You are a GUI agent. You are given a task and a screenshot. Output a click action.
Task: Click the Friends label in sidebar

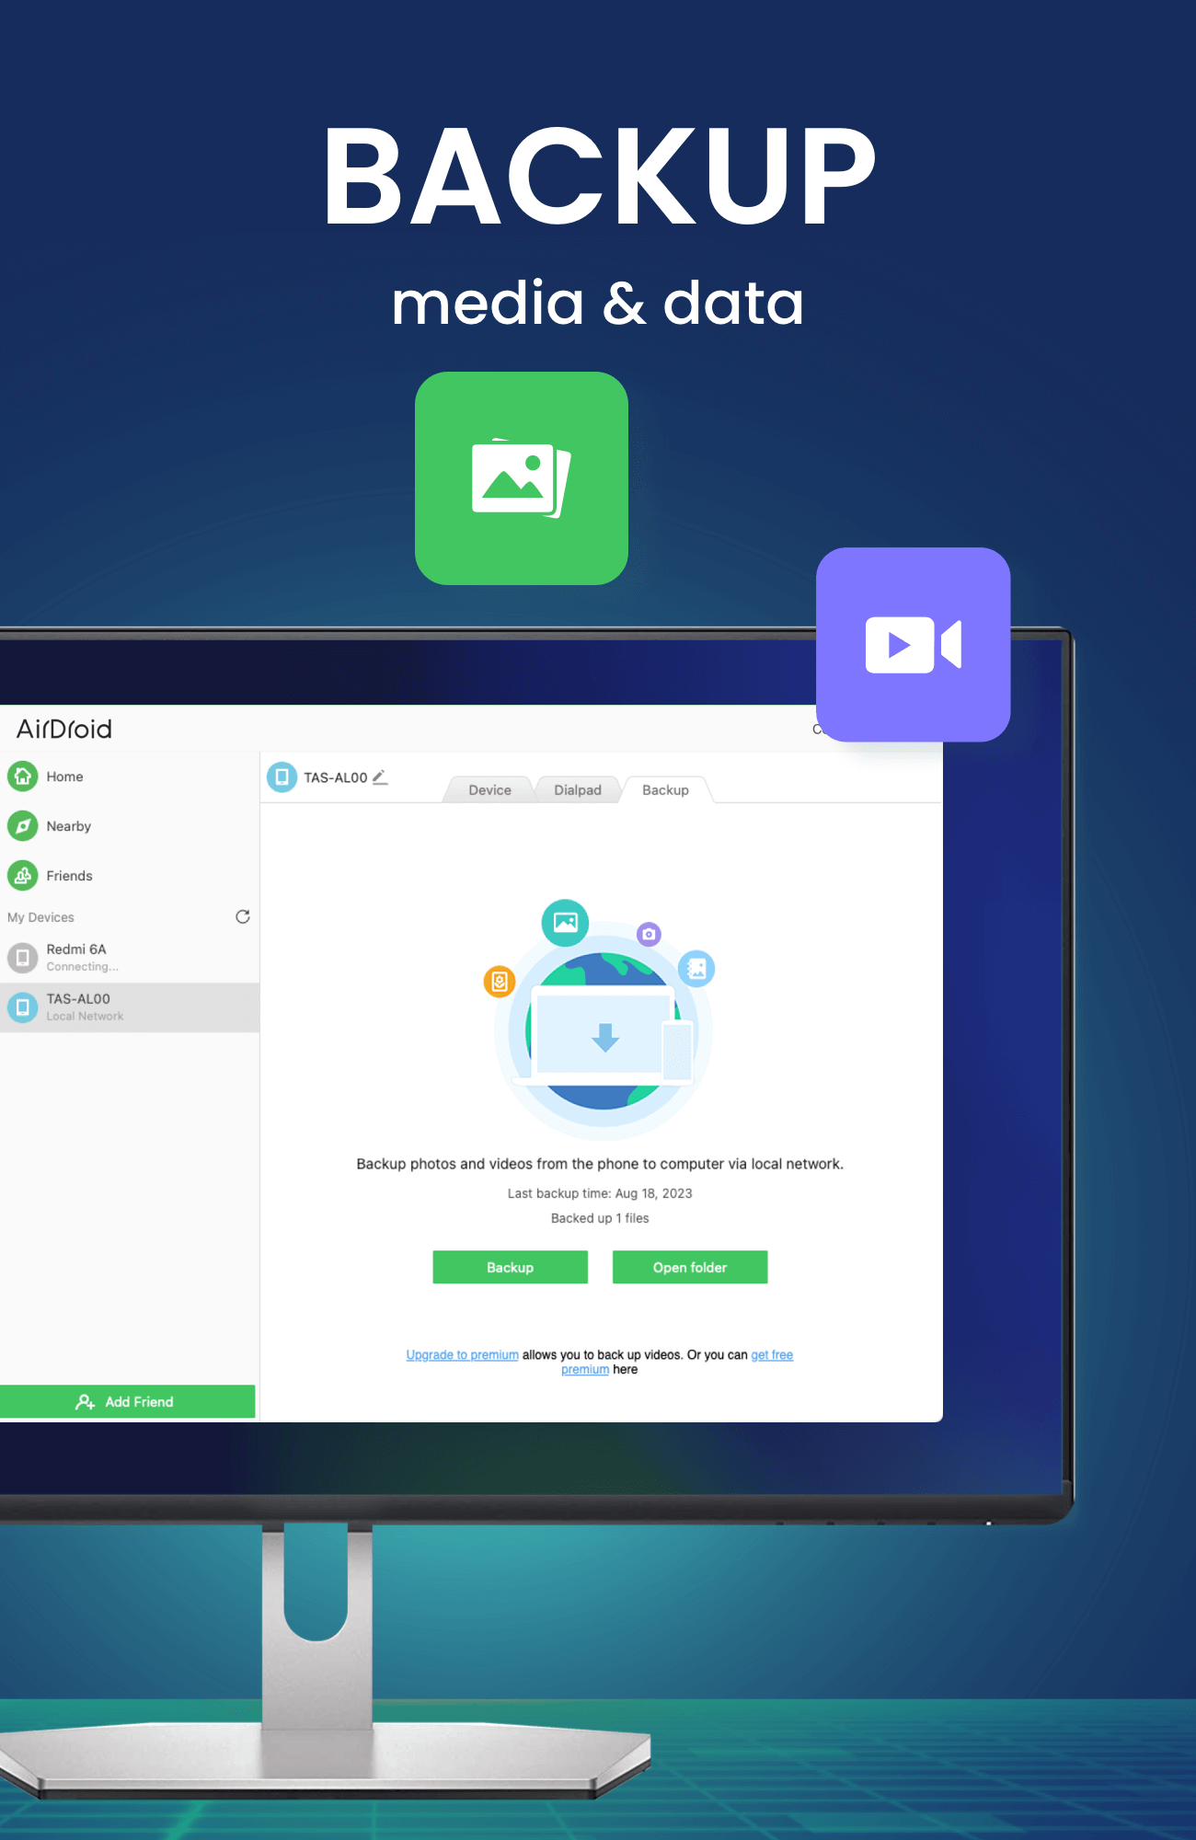[x=69, y=876]
